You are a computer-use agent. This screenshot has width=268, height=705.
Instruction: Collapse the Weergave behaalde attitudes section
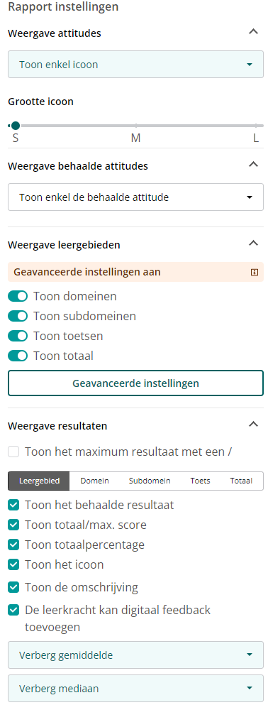tap(254, 165)
